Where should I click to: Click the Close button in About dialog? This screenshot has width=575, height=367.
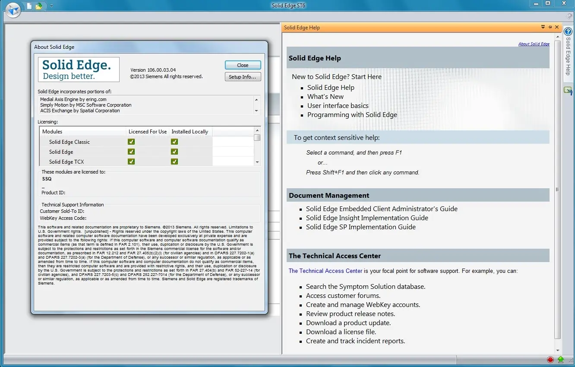click(243, 65)
